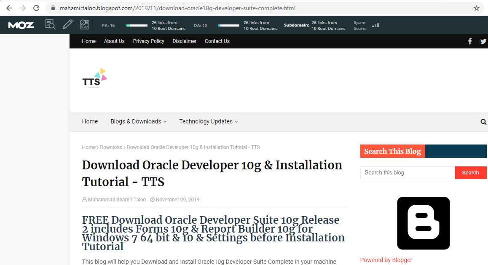Click the Facebook icon in top bar

click(470, 41)
